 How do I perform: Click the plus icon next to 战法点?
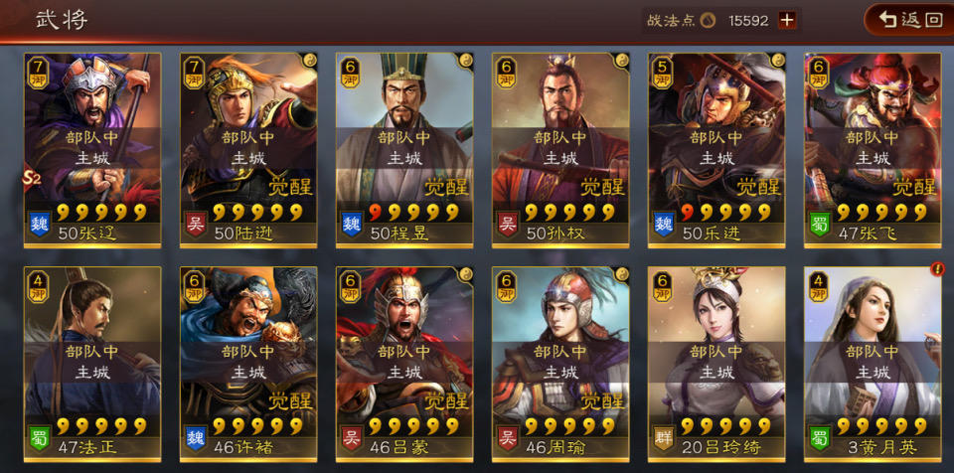click(787, 21)
